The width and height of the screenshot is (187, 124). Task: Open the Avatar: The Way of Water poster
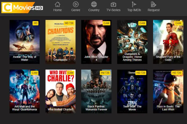tap(25, 42)
